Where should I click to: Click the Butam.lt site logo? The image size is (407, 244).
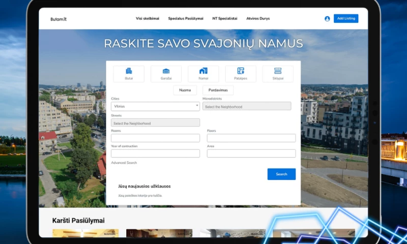coord(59,19)
